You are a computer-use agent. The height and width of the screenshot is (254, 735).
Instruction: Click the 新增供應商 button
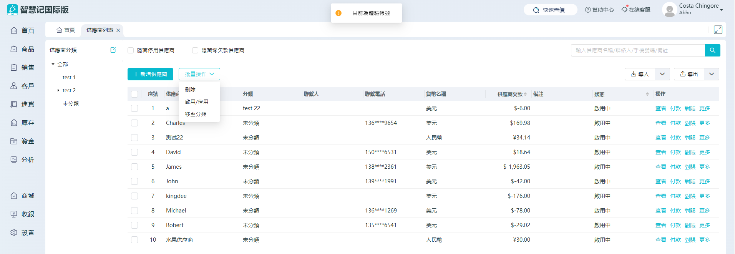coord(150,74)
